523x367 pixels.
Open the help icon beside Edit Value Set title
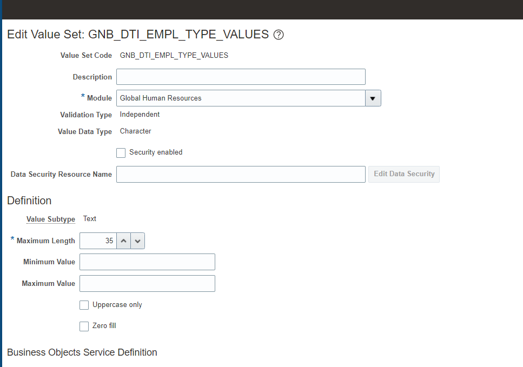point(279,35)
